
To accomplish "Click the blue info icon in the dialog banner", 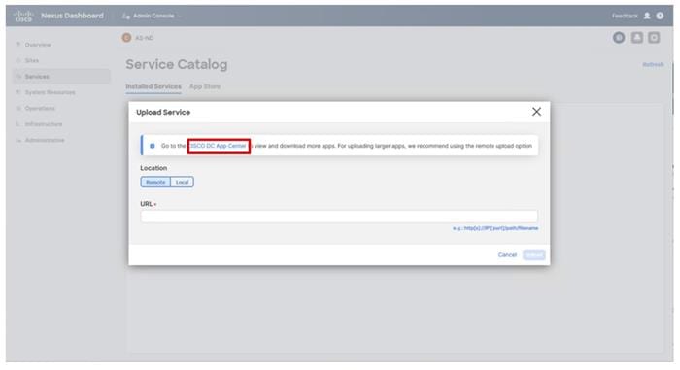I will [153, 146].
